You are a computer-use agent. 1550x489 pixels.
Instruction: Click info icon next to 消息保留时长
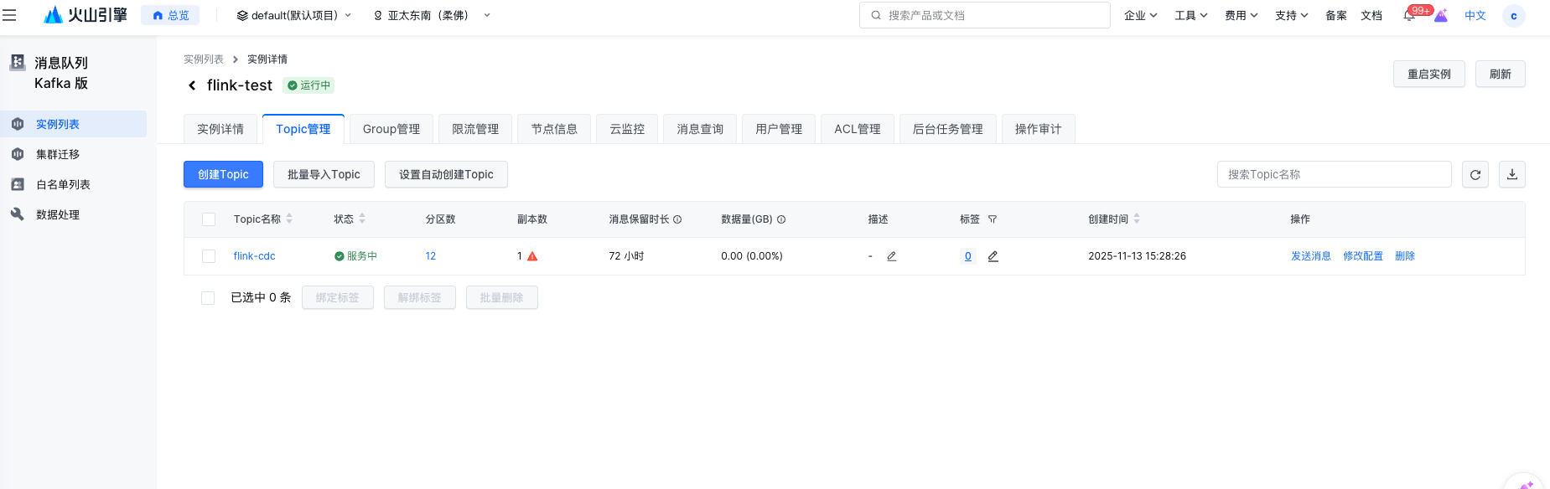[677, 219]
